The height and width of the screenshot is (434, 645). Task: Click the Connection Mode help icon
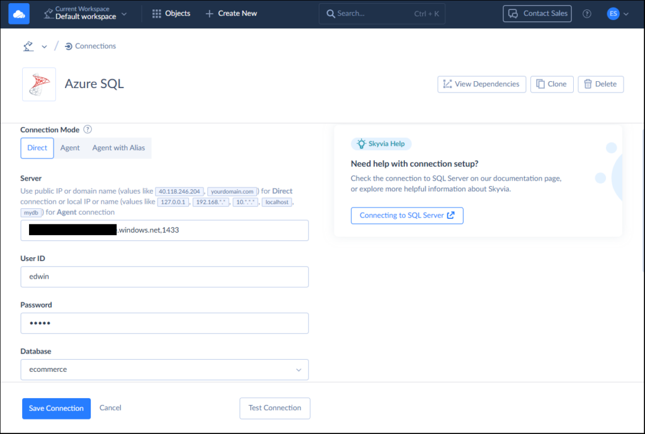click(x=87, y=130)
